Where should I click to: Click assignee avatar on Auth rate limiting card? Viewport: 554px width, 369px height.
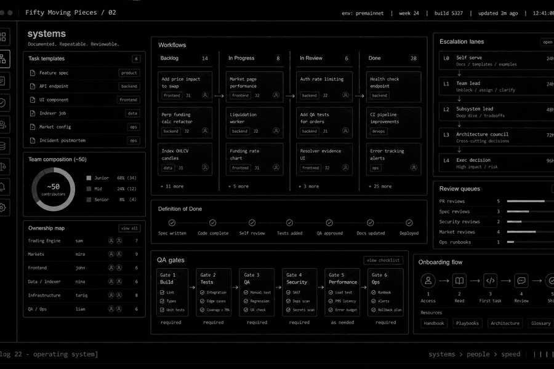click(345, 95)
